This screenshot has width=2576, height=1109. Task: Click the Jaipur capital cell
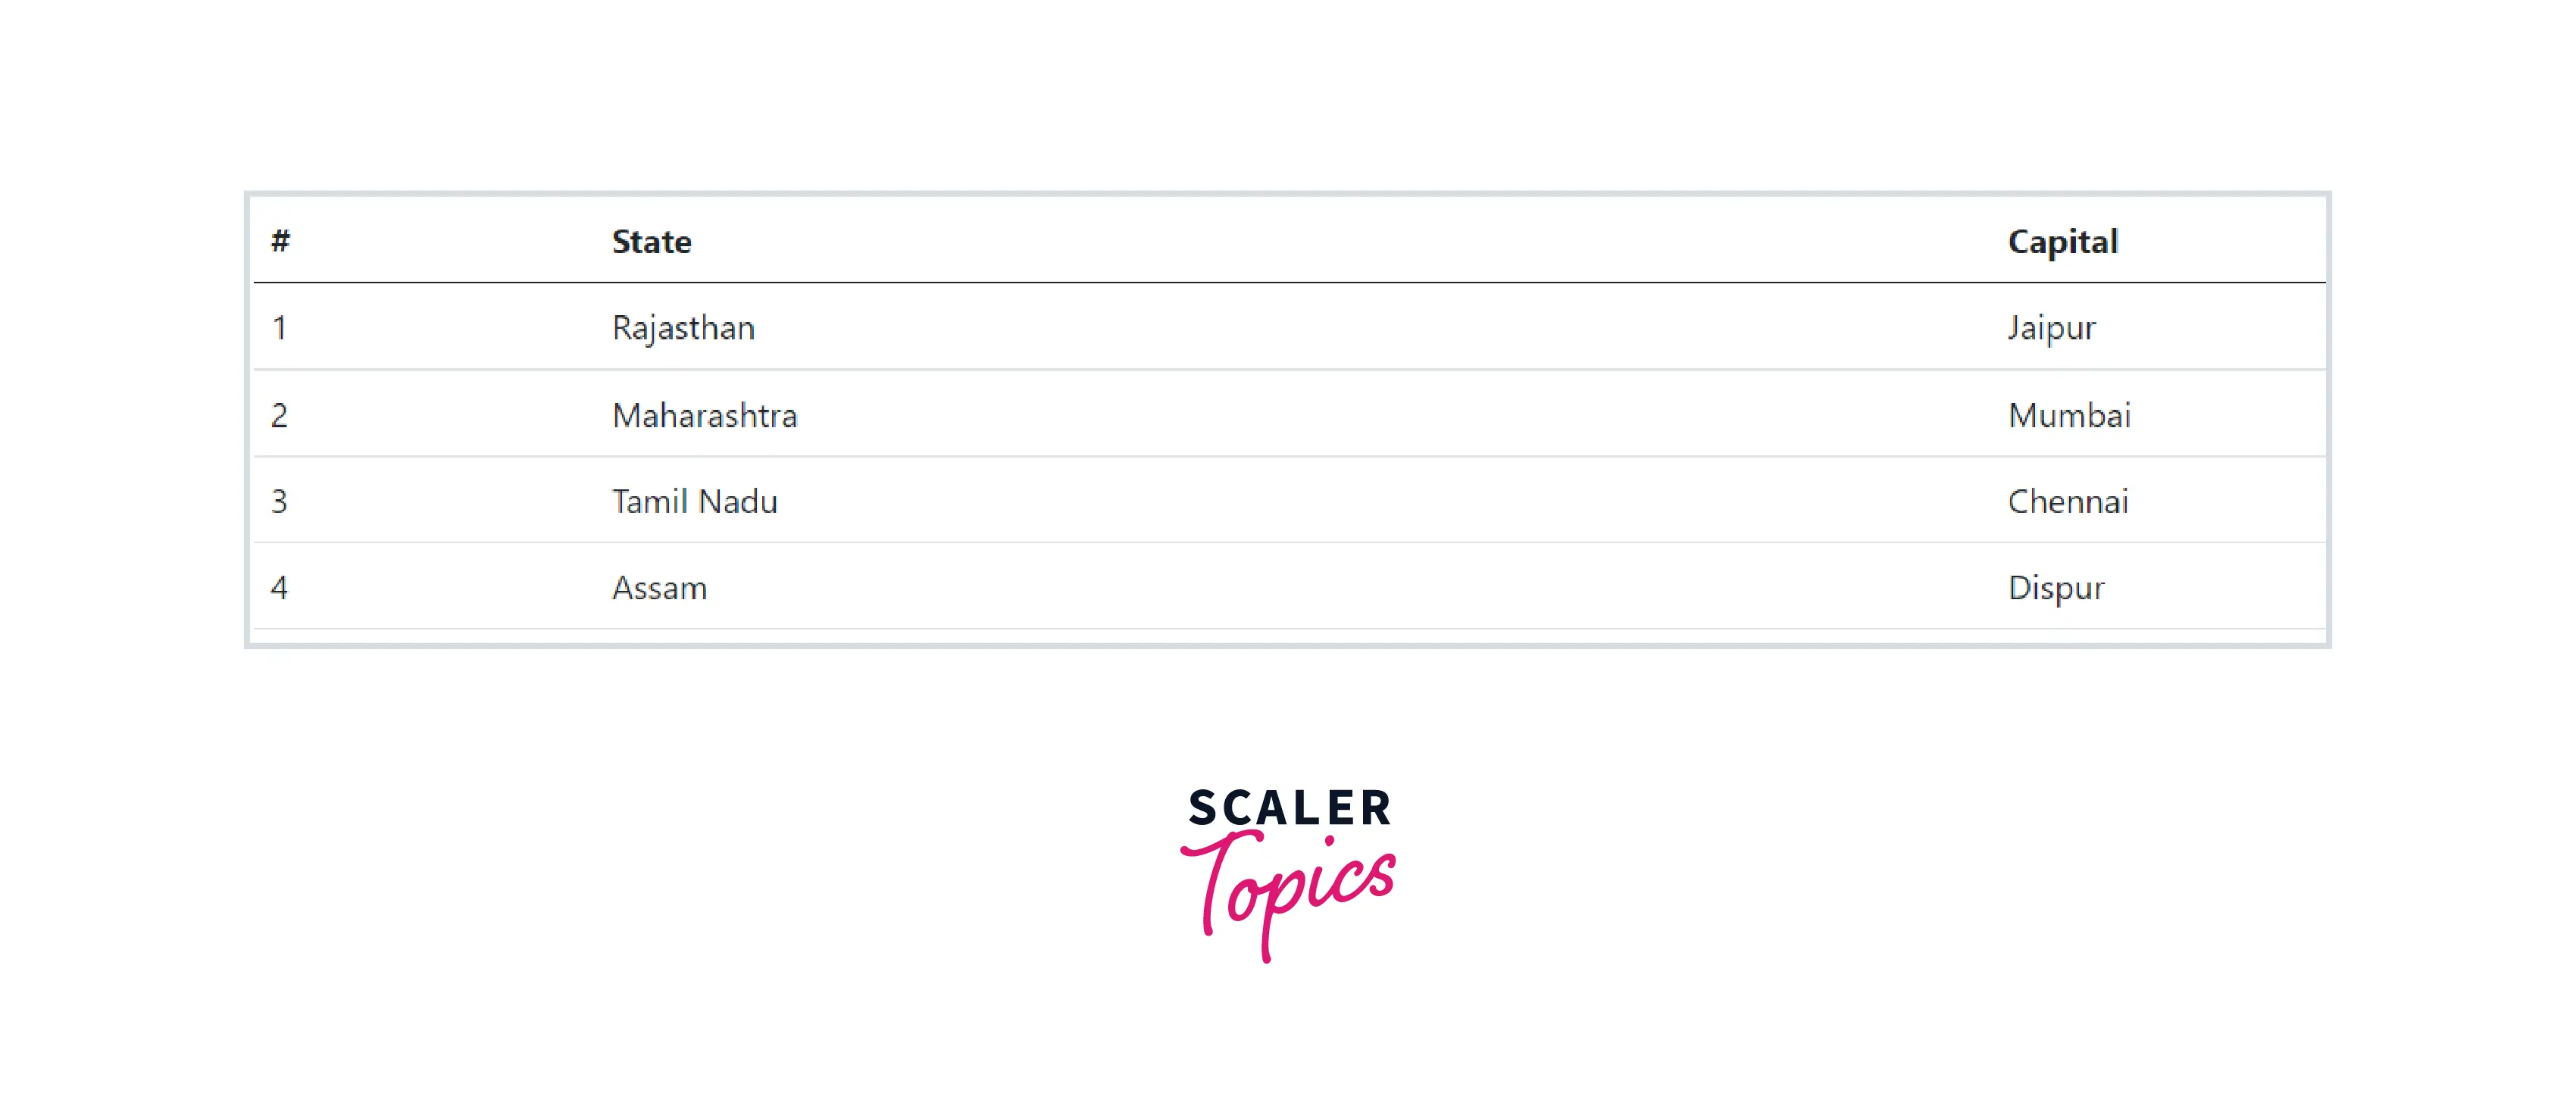(x=2051, y=328)
